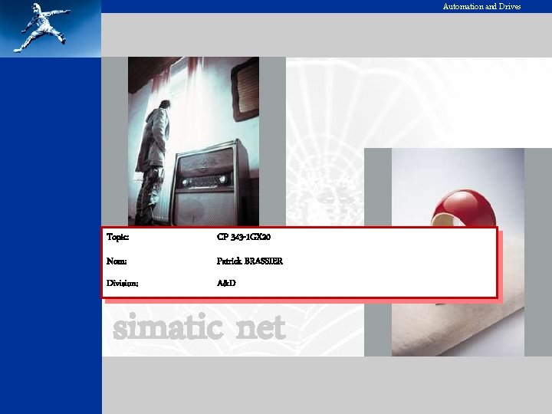Click the 'A&D' division value

click(x=226, y=283)
